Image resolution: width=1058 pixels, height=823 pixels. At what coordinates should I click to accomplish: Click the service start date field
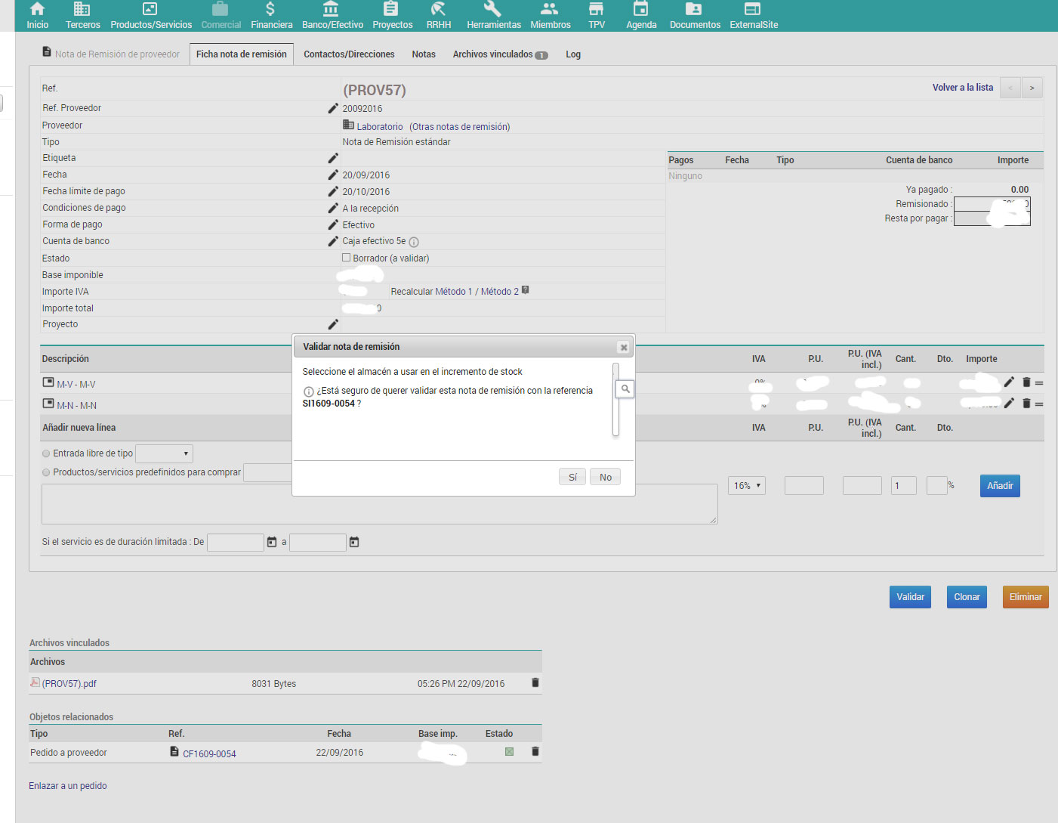coord(236,542)
